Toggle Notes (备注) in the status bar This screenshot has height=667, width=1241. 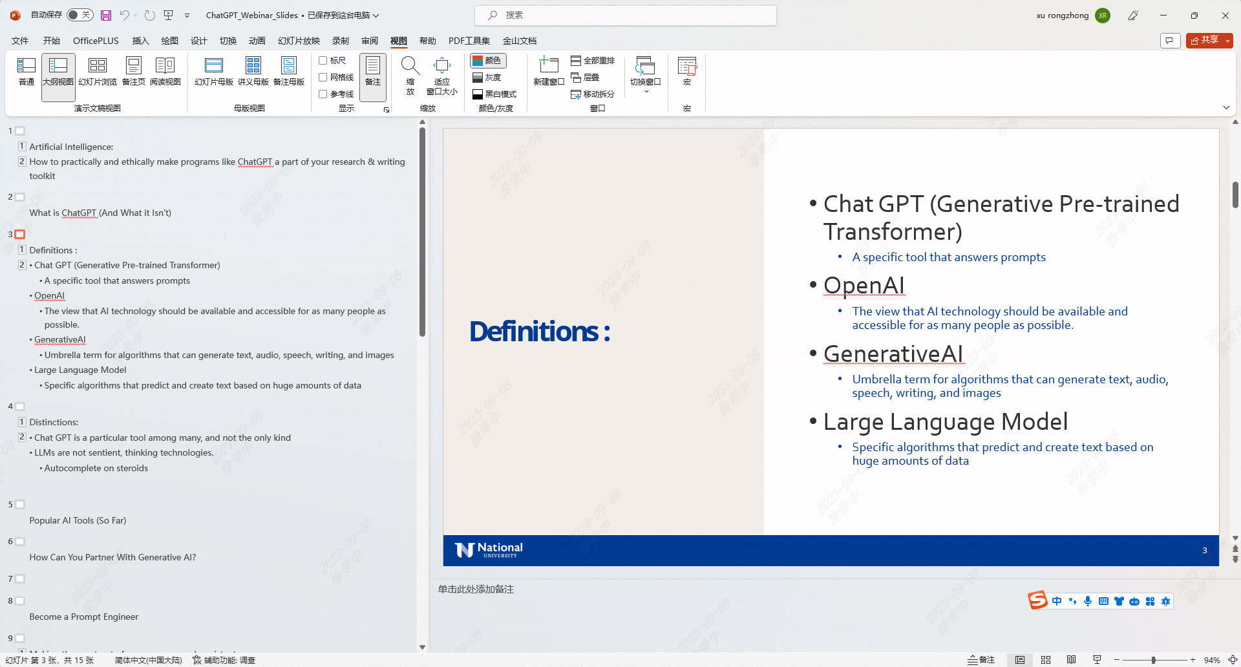coord(981,660)
